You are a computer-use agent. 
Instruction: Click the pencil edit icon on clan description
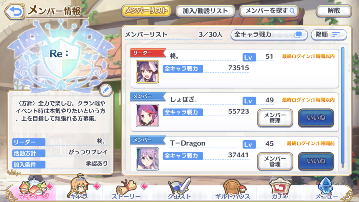pyautogui.click(x=106, y=90)
